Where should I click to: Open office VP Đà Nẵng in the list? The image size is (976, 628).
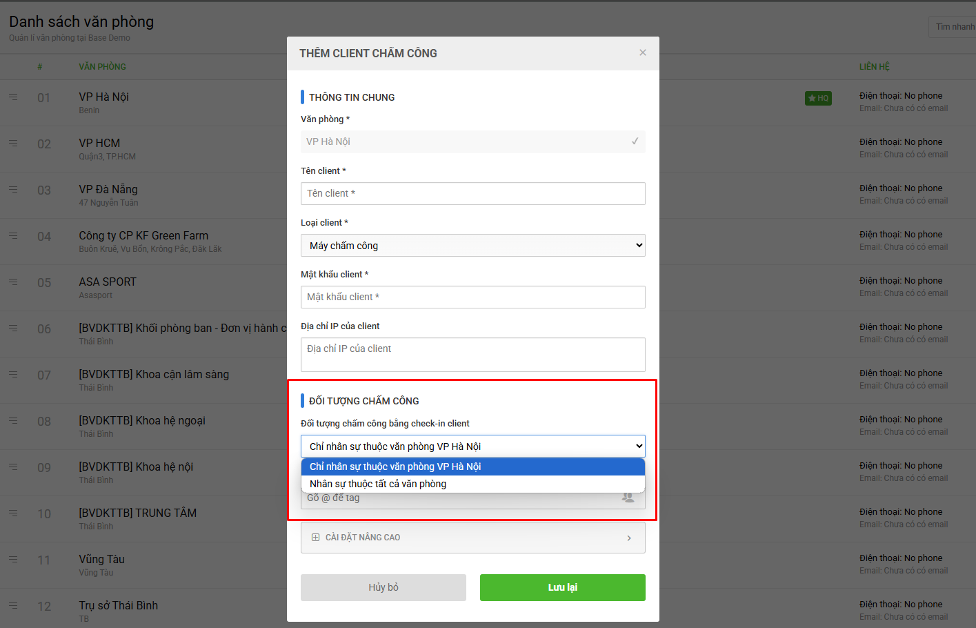point(108,189)
